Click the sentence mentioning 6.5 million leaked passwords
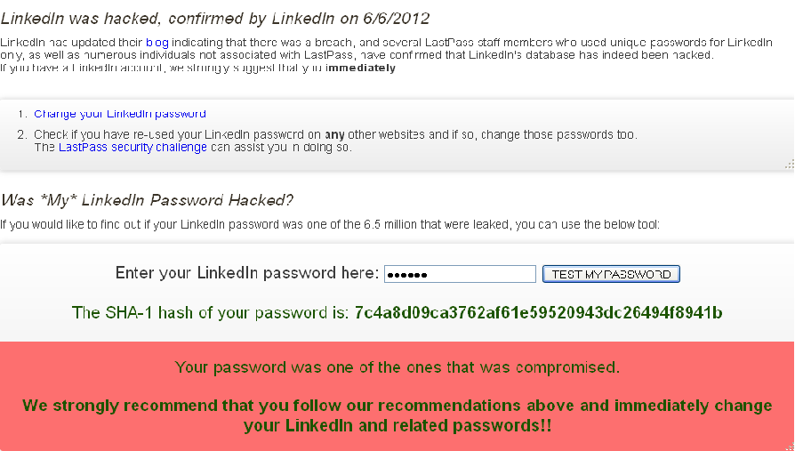 tap(329, 225)
